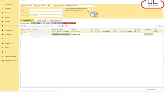The image size is (165, 92).
Task: Select the yellow 4 до 11 дней swatch
Action: (x=45, y=23)
